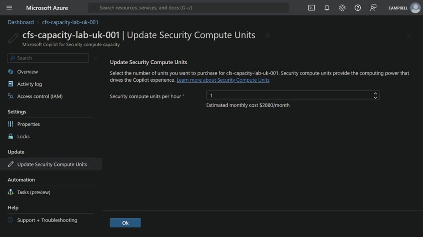Open portal settings gear
423x237 pixels.
point(342,8)
